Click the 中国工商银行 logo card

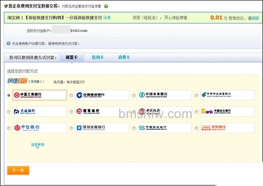[39, 95]
